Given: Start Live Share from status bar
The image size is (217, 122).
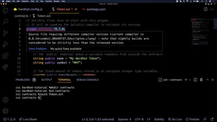Looking at the screenshot, I should 28,119.
